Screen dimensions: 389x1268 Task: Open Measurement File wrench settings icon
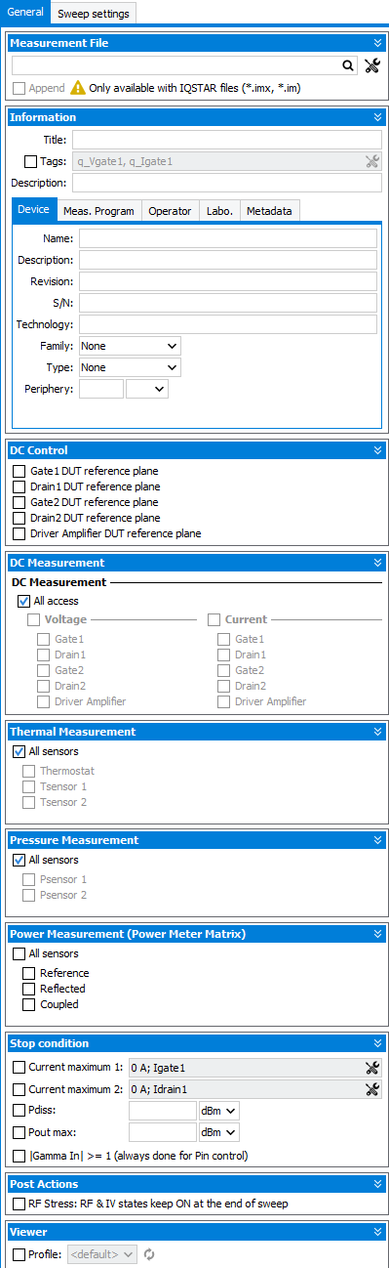click(x=372, y=65)
